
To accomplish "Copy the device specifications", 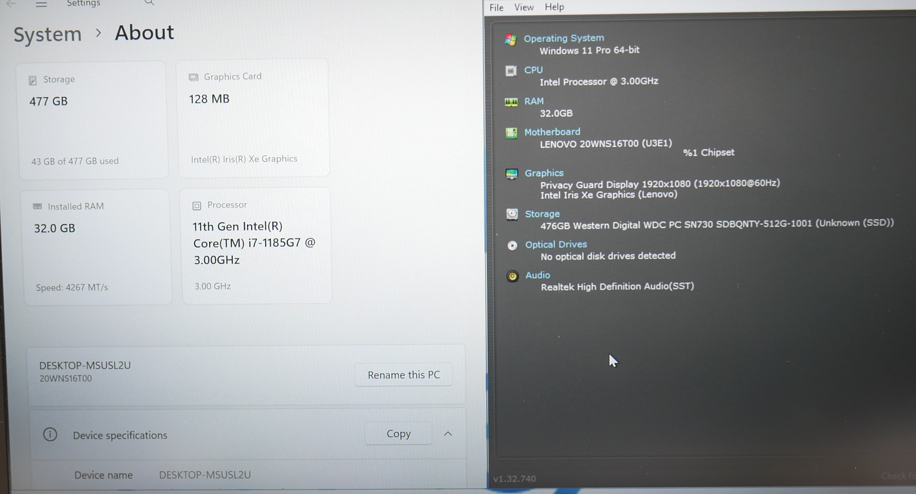I will coord(398,434).
